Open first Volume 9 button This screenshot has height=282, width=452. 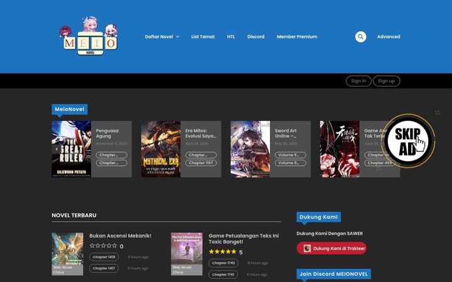[x=290, y=155]
